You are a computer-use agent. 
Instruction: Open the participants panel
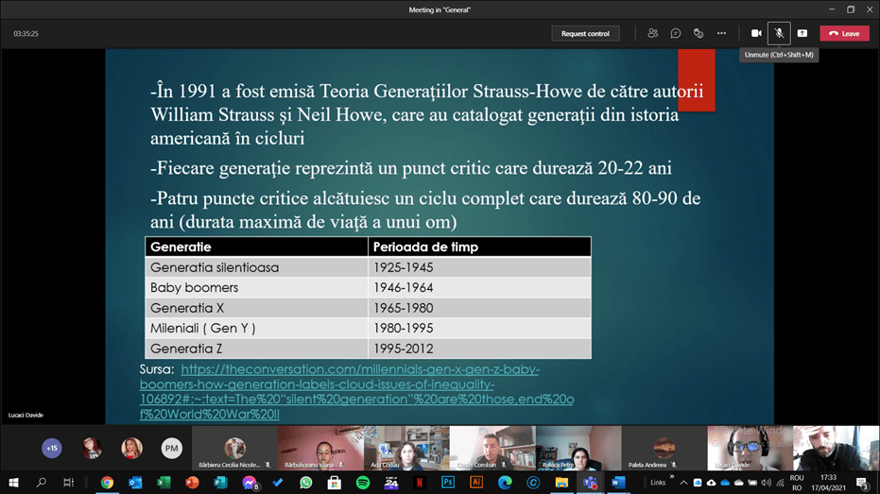[652, 33]
